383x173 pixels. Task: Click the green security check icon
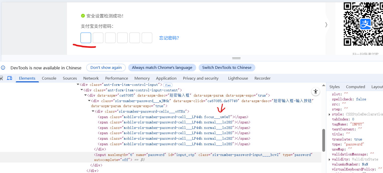click(83, 16)
